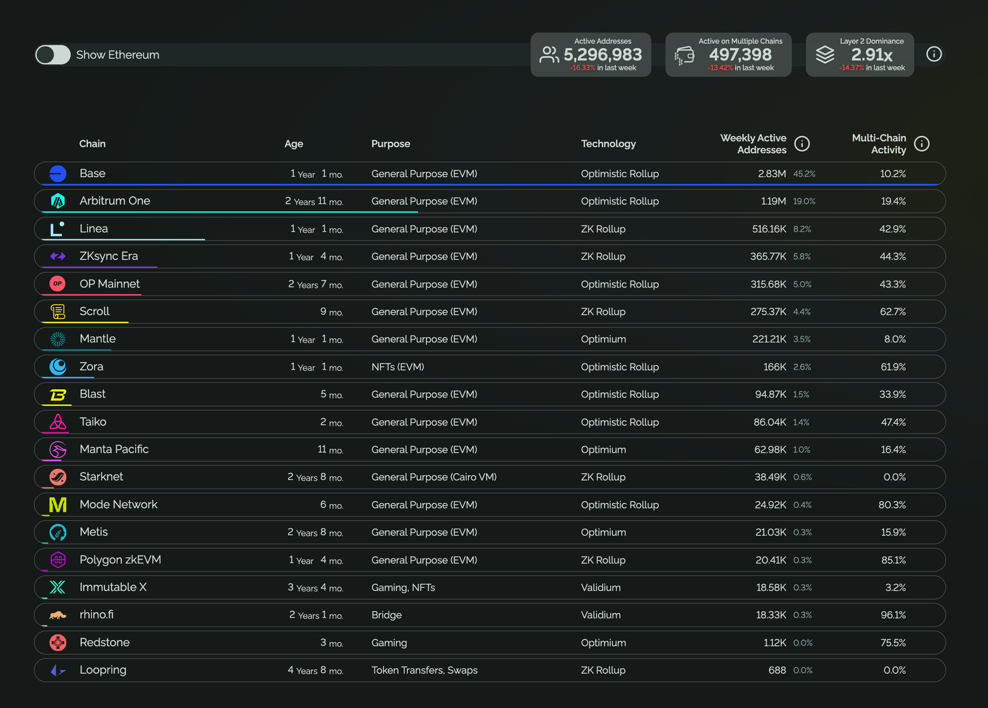This screenshot has height=708, width=988.
Task: Click the Active Addresses people icon
Action: pos(550,54)
